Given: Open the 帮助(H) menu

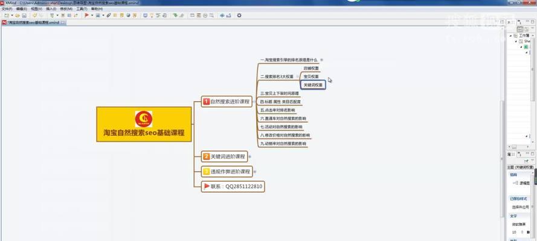Looking at the screenshot, I should click(97, 8).
